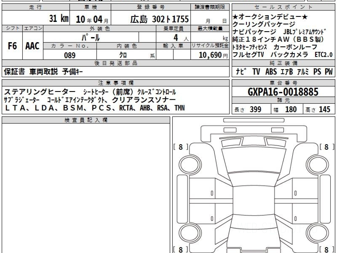Click the height value 145
The width and height of the screenshot is (337, 253).
pyautogui.click(x=324, y=109)
